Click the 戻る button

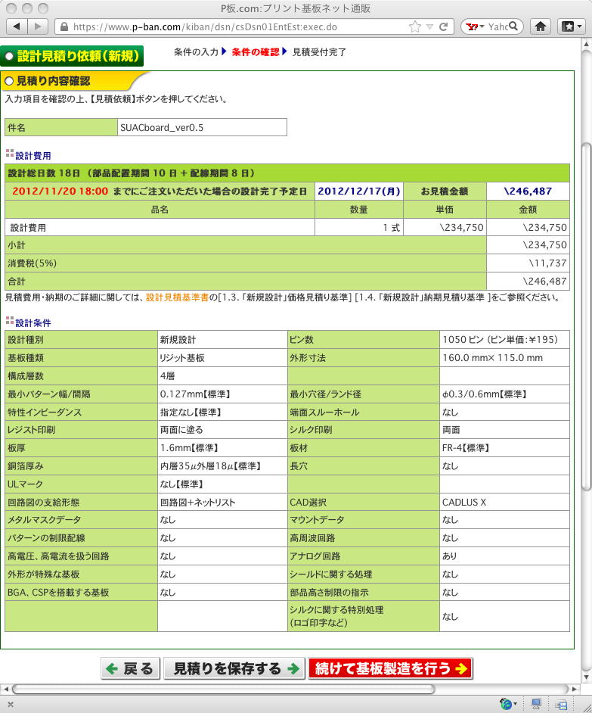pos(130,668)
